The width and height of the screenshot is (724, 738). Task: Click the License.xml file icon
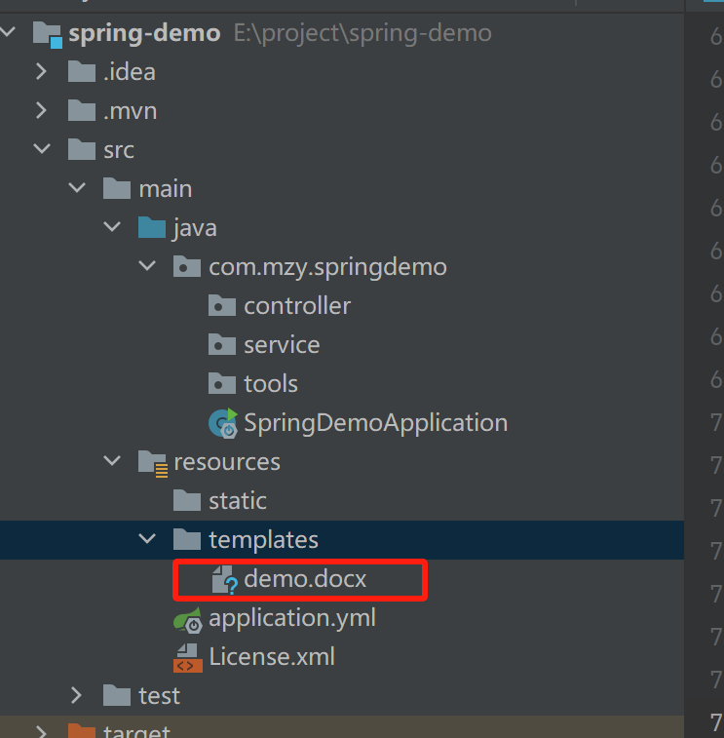pyautogui.click(x=188, y=657)
